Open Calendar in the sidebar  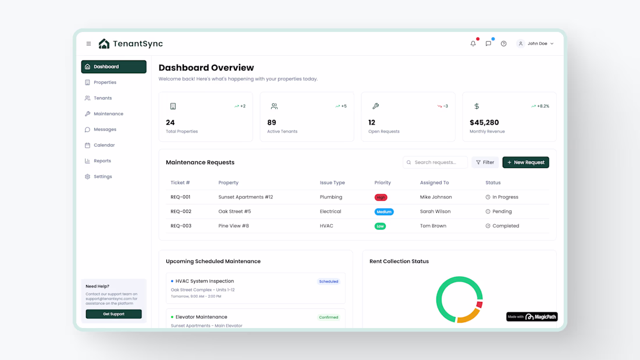tap(114, 145)
